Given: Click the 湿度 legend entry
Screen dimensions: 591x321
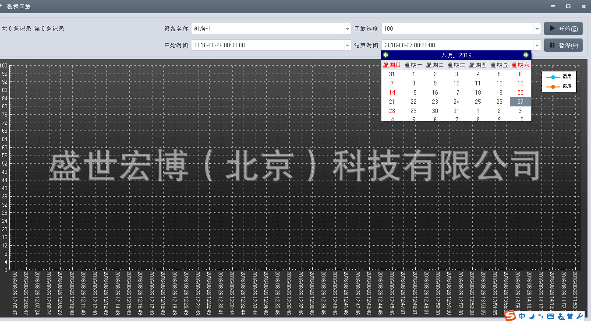Looking at the screenshot, I should (559, 87).
